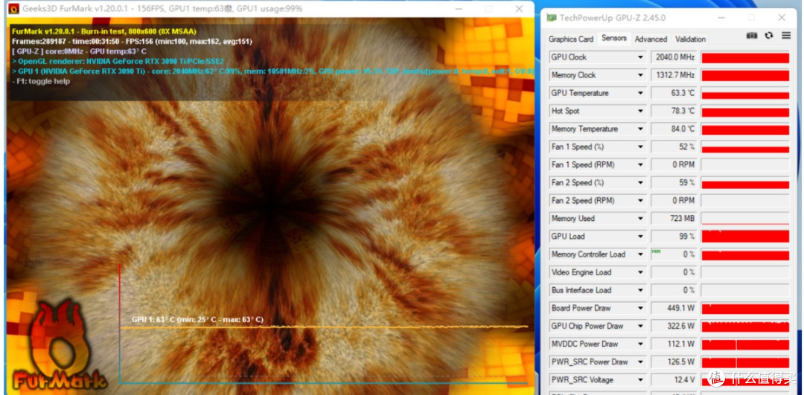Click the 12.4 V PWR_SRC Voltage value

(674, 380)
